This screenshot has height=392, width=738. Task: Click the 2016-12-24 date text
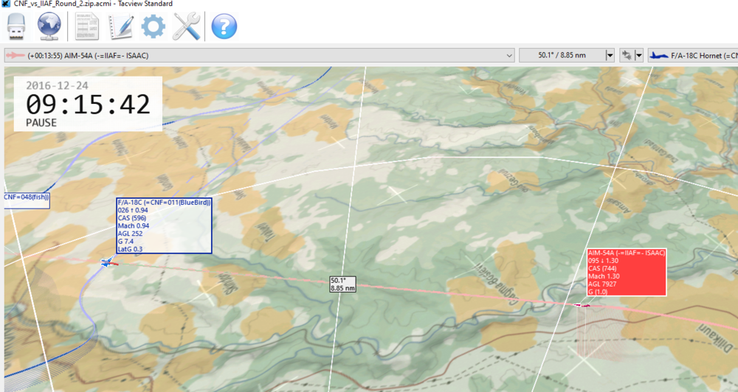(57, 85)
